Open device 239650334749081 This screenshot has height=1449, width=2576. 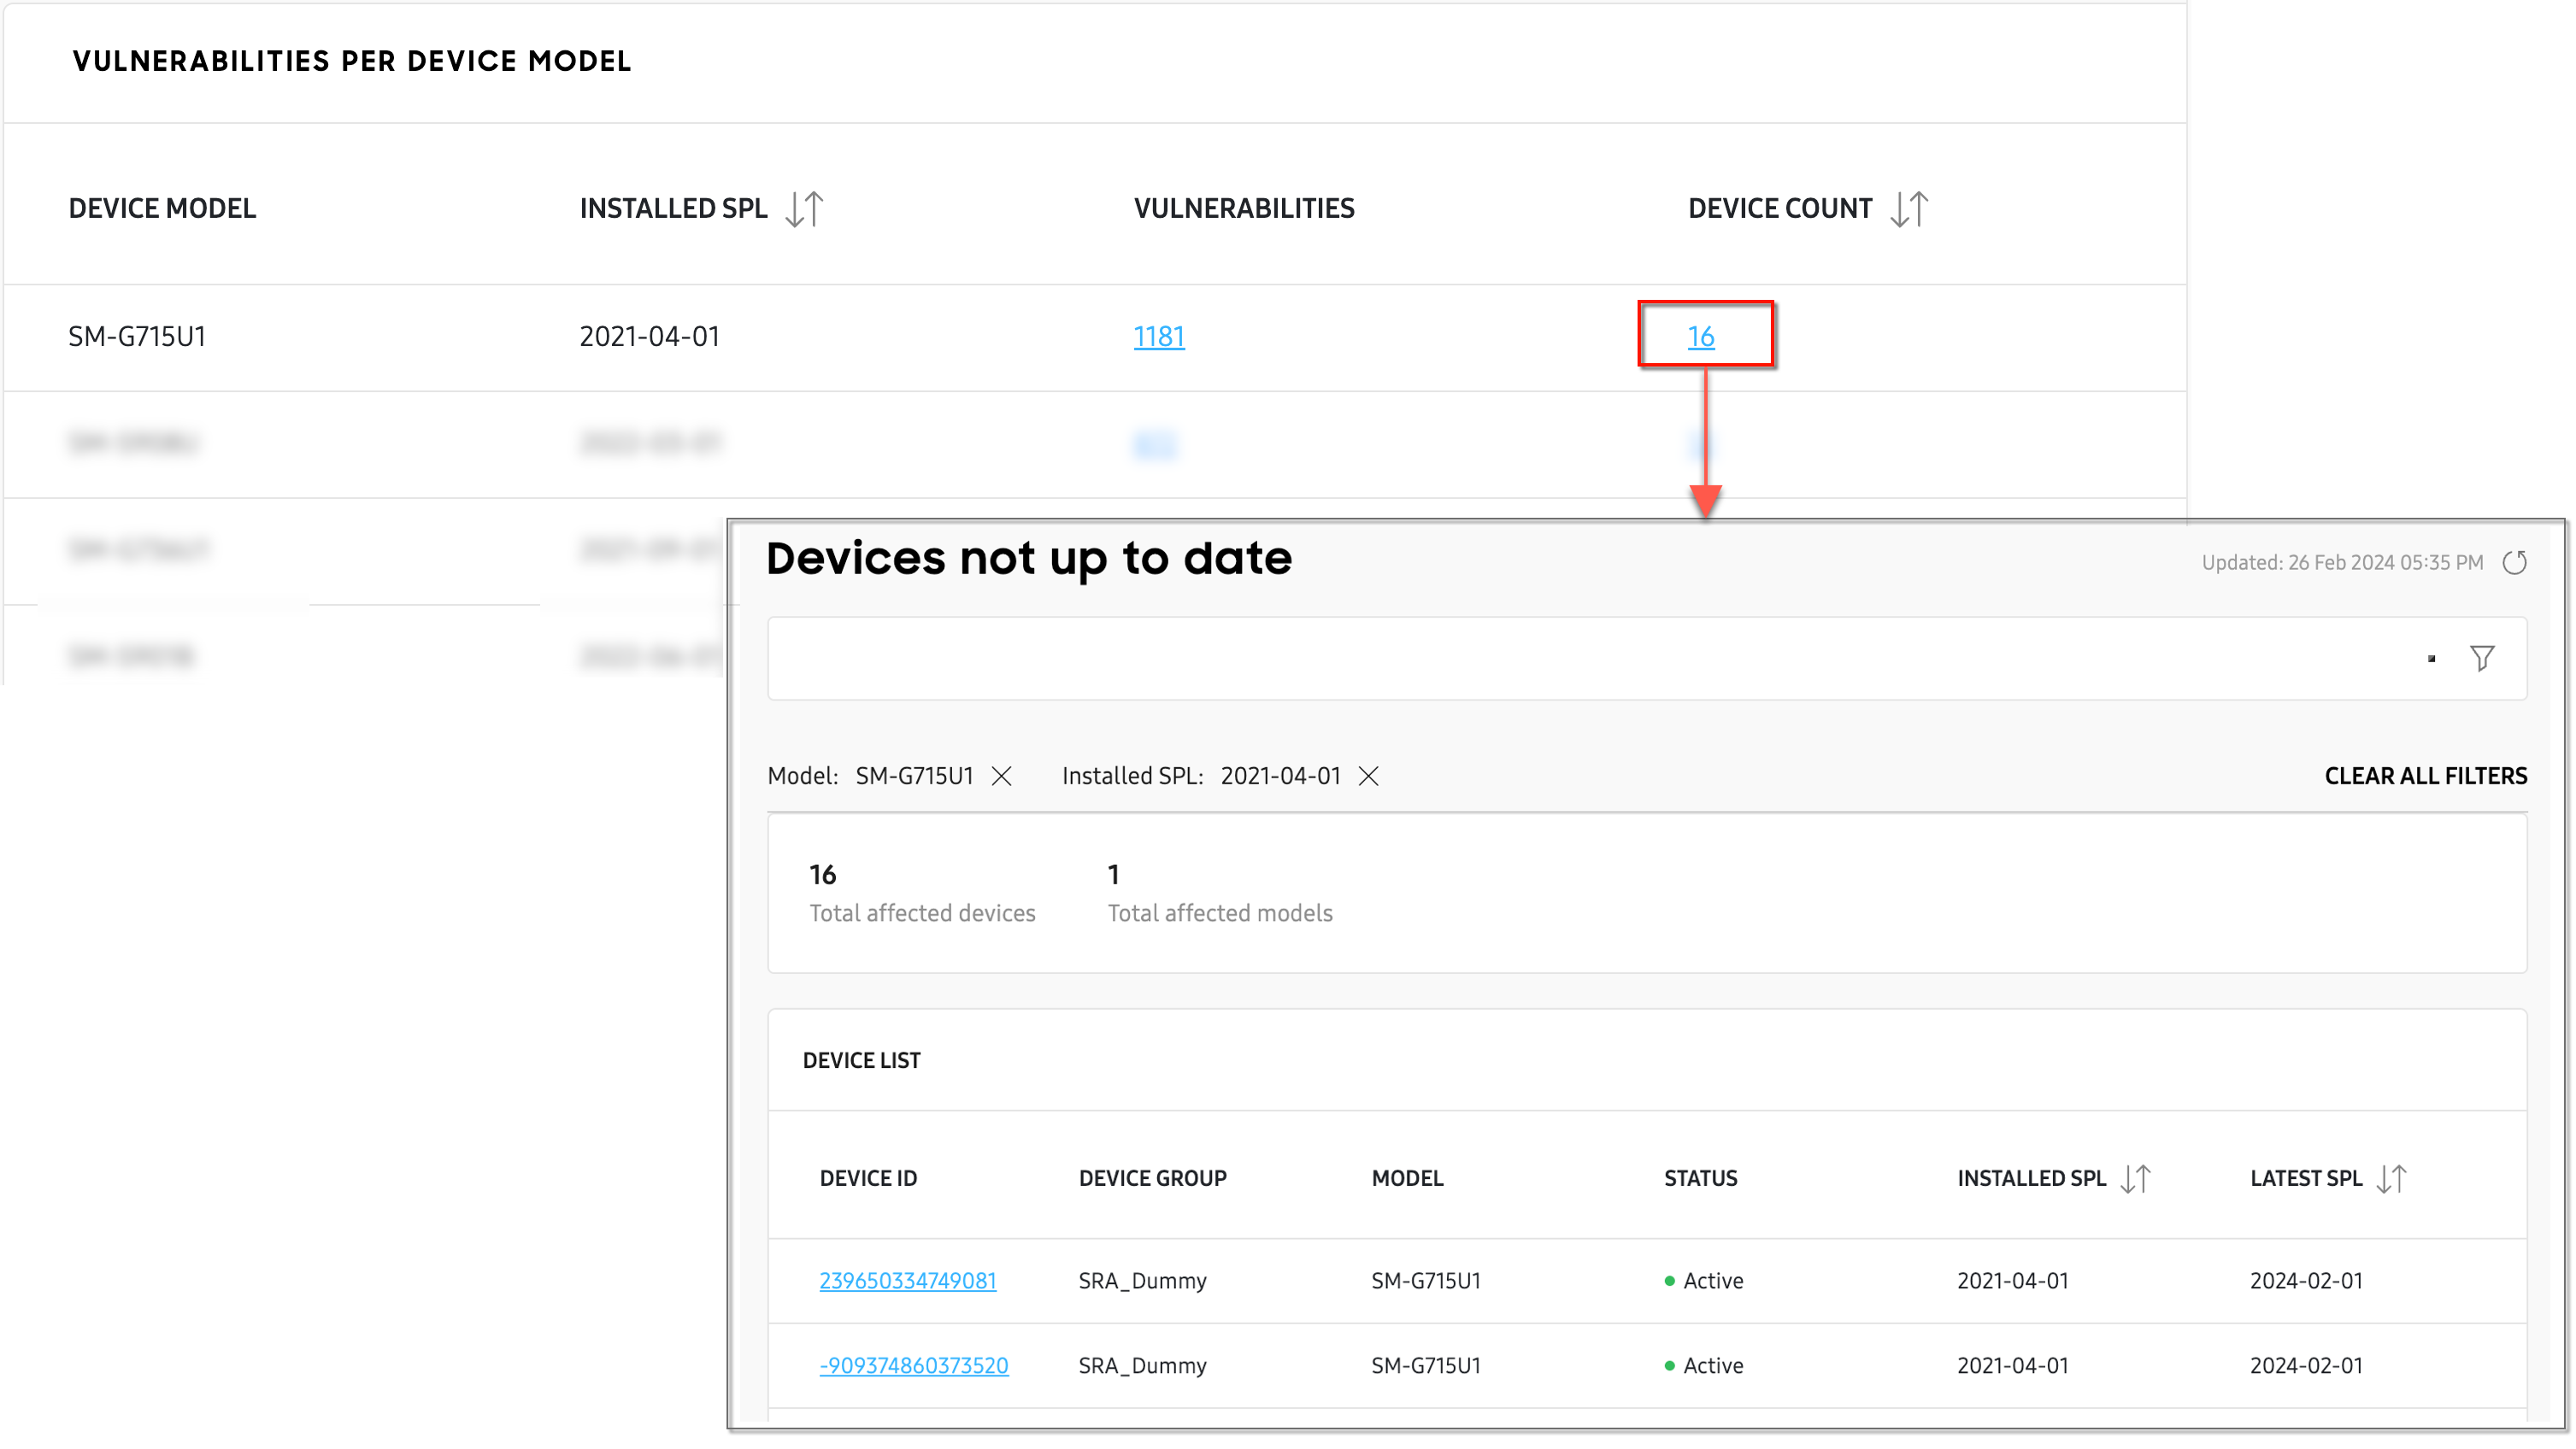point(907,1281)
